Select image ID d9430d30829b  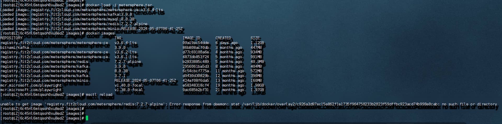point(196,76)
